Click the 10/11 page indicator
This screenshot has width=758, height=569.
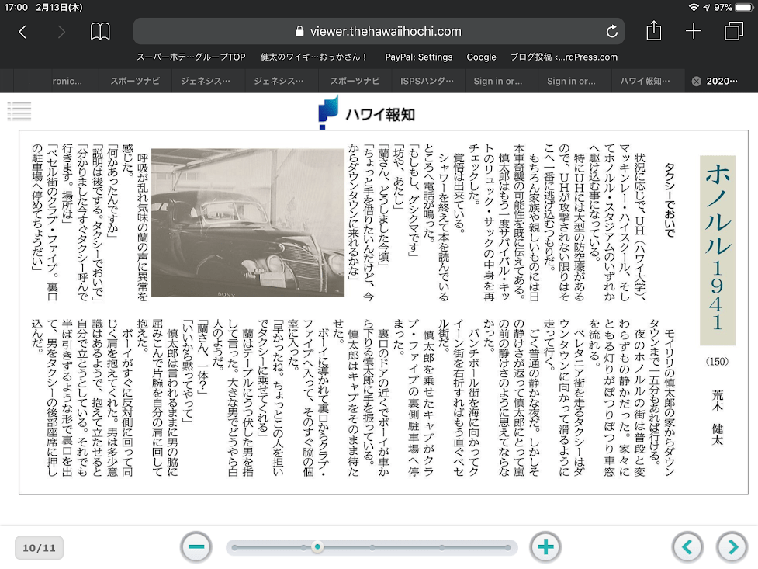[x=39, y=548]
